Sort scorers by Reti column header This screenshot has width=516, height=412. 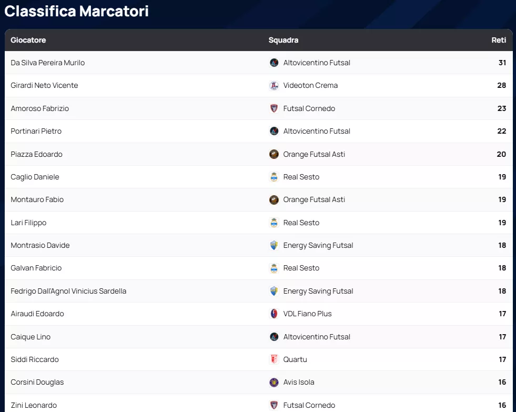[499, 40]
